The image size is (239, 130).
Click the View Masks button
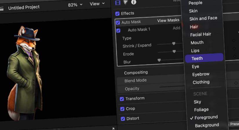click(x=168, y=21)
